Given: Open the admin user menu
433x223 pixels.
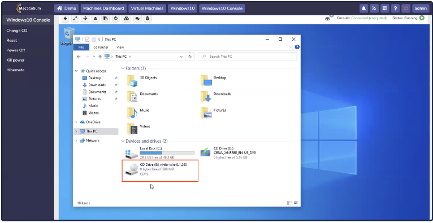Looking at the screenshot, I should tap(421, 8).
